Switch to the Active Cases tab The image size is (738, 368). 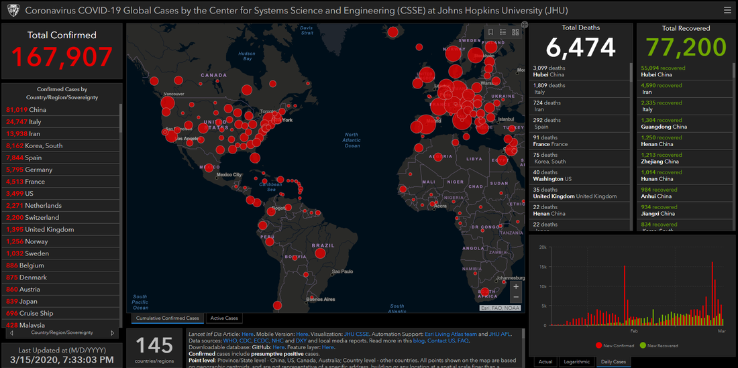[223, 318]
